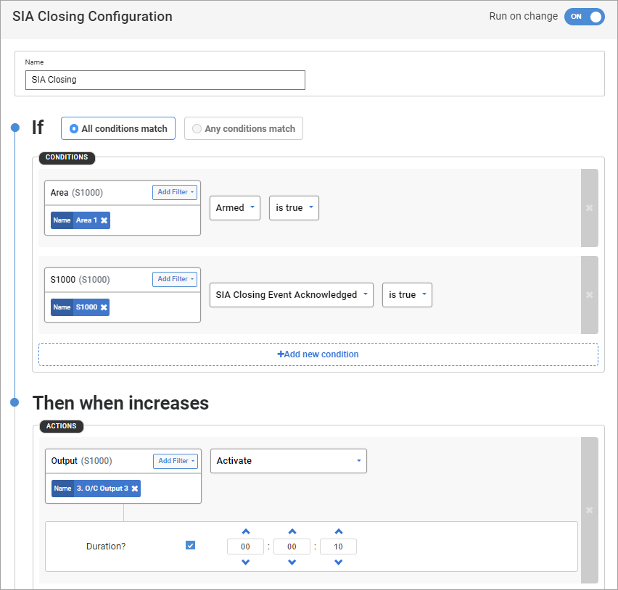Open the Armed property dropdown
The width and height of the screenshot is (618, 590).
(x=235, y=208)
